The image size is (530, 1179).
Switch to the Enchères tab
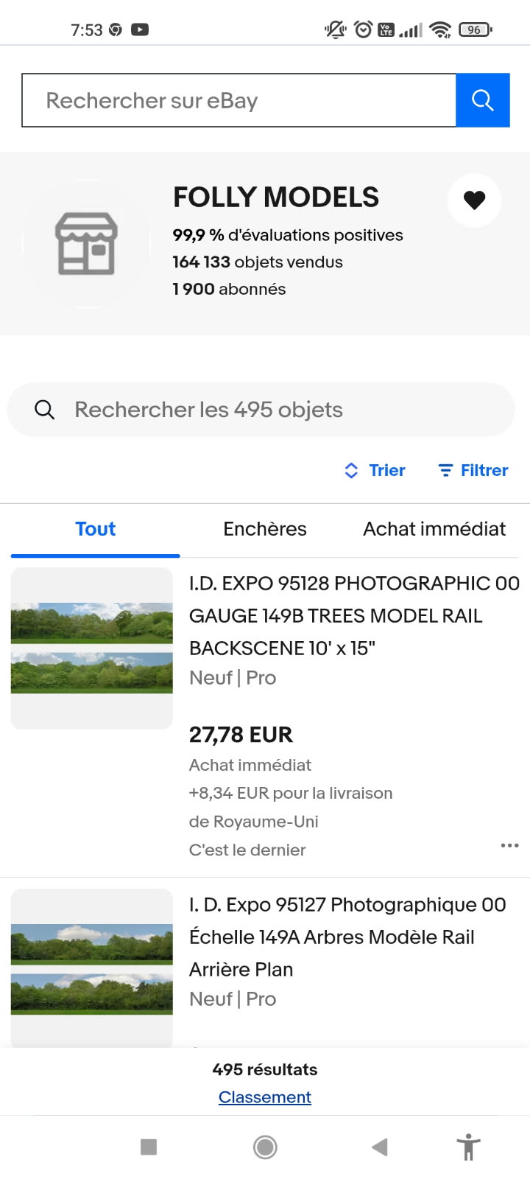(265, 529)
